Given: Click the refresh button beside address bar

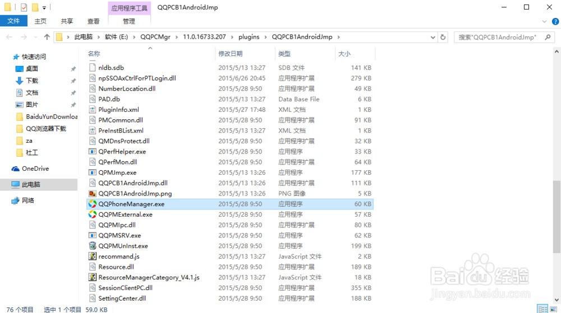Looking at the screenshot, I should pos(443,37).
